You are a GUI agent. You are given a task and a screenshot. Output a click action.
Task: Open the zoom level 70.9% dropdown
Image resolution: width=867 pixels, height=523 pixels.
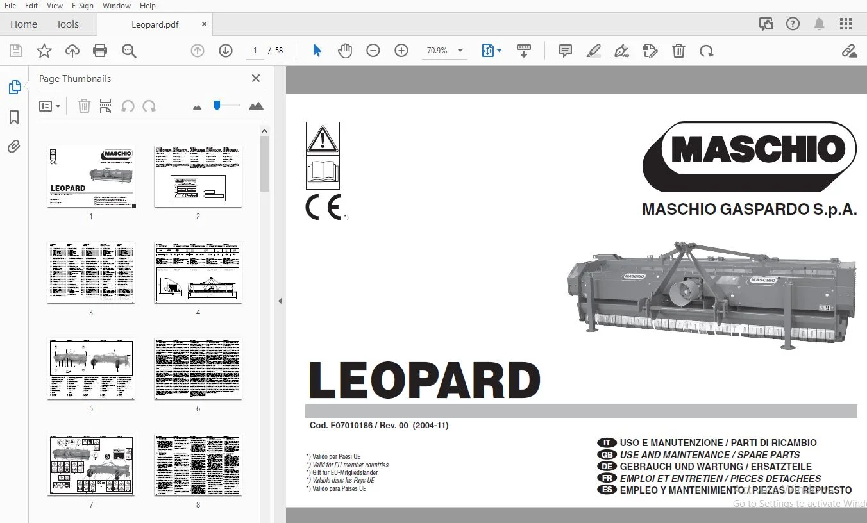point(445,51)
